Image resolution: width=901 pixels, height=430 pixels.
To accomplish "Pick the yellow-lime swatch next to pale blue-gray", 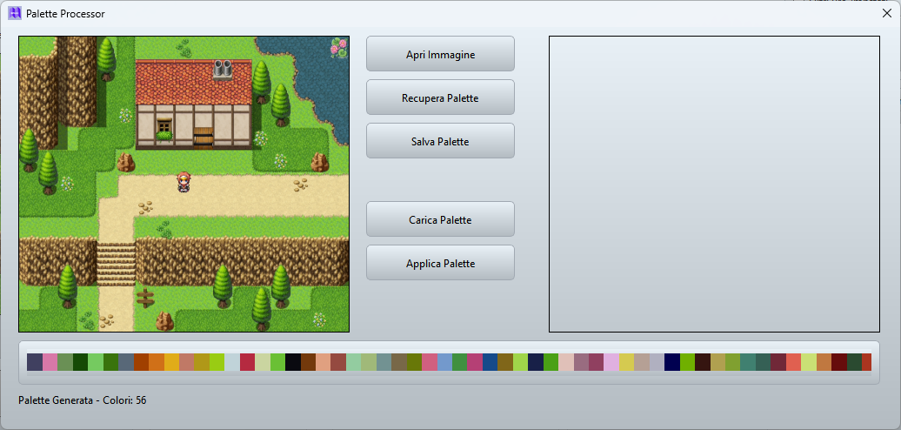I will coord(216,362).
